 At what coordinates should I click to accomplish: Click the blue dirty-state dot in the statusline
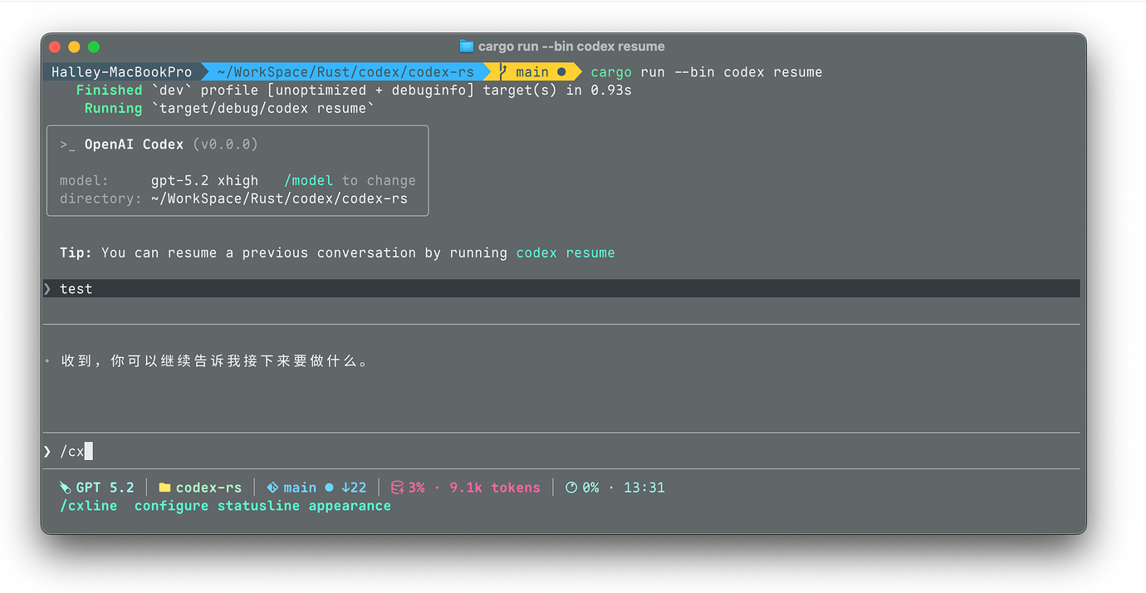(x=329, y=488)
